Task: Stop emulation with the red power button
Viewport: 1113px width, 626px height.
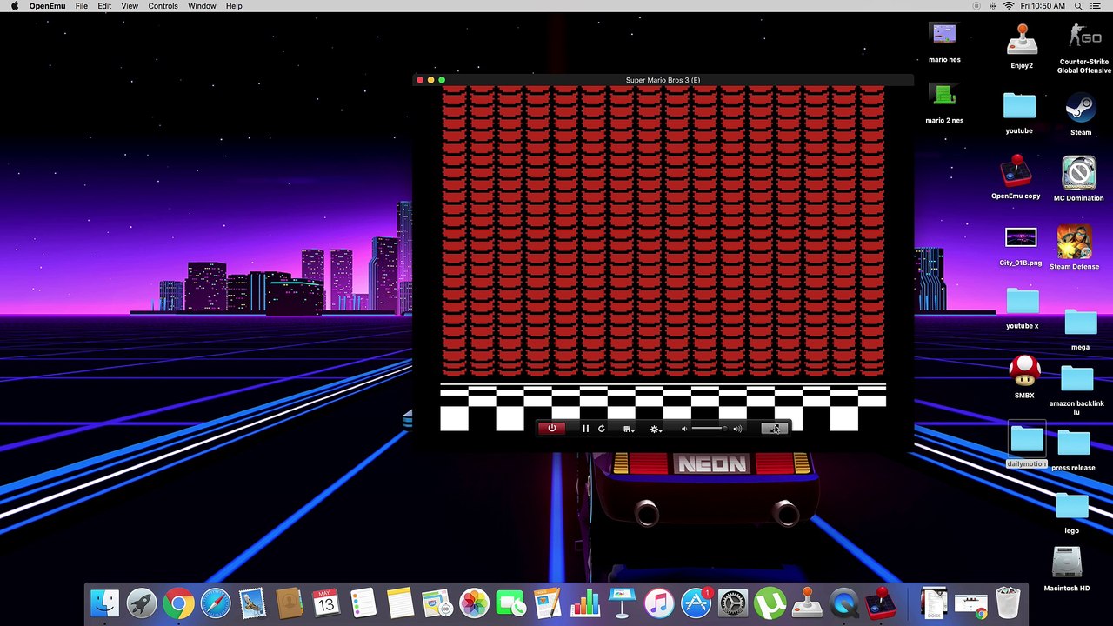Action: click(551, 429)
